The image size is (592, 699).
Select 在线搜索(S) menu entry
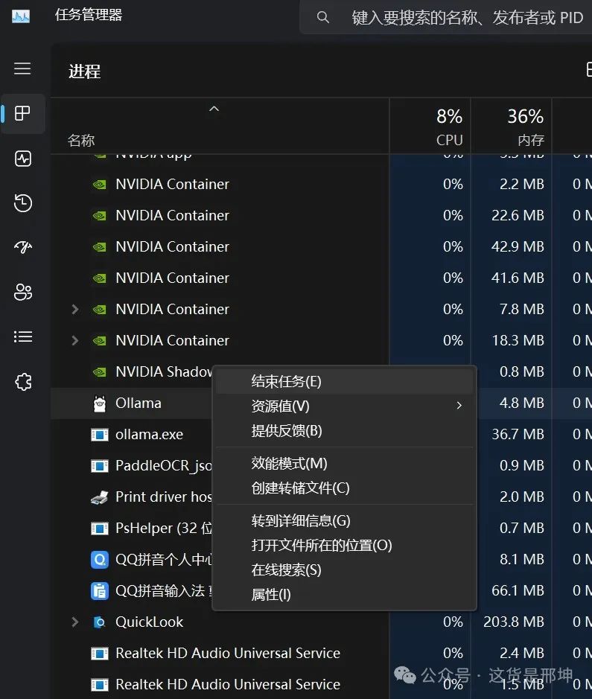[x=344, y=569]
